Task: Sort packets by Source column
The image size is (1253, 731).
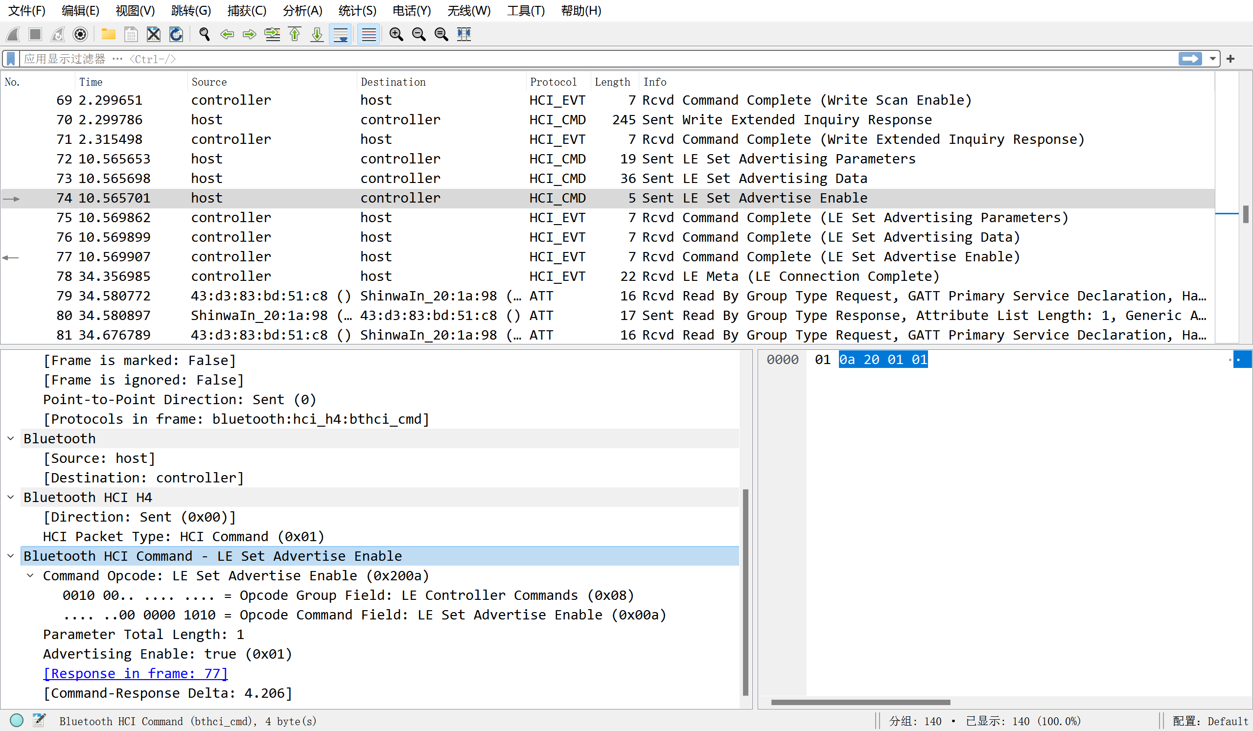Action: [x=272, y=82]
